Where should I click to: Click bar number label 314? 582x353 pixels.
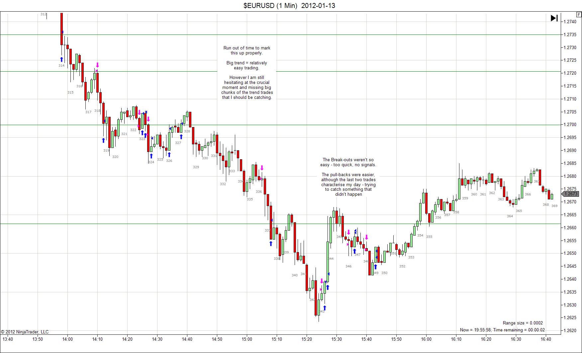(61, 66)
